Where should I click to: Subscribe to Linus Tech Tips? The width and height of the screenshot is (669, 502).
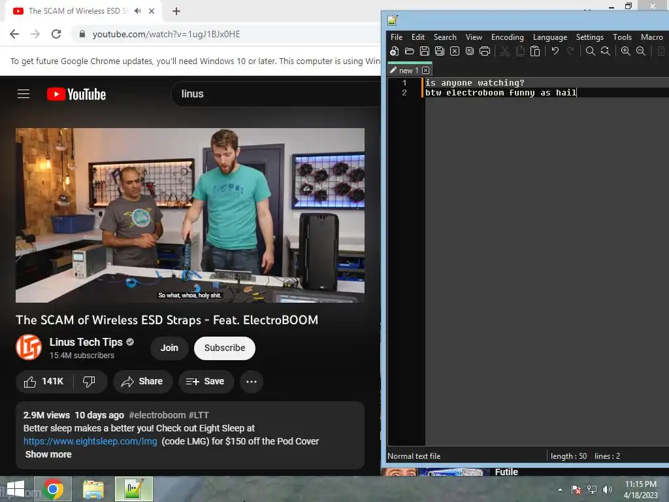225,348
